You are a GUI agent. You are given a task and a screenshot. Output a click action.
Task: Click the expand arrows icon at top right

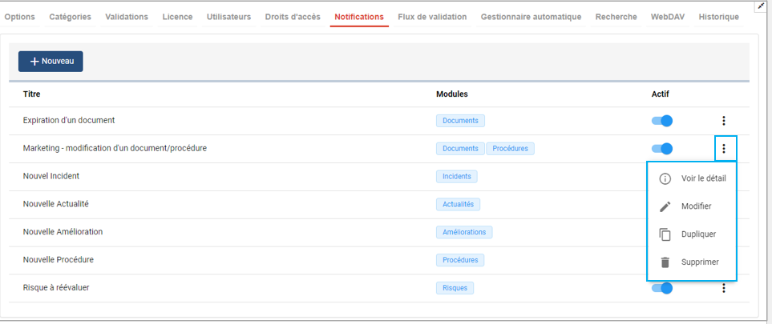pos(761,6)
